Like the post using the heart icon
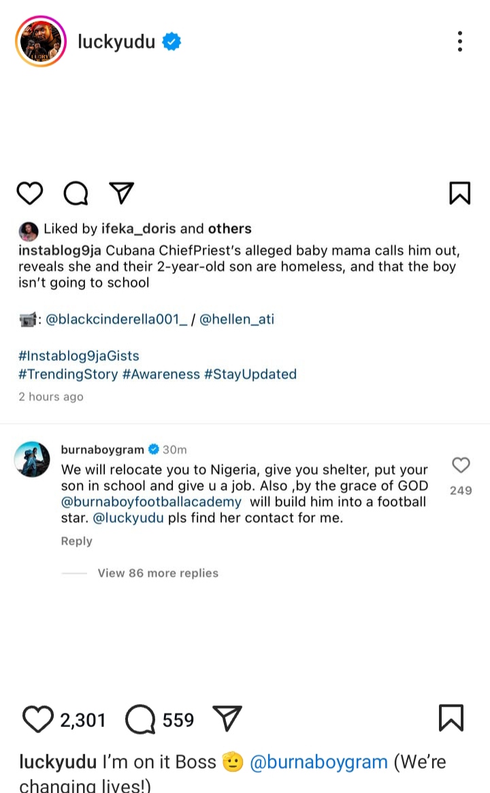Viewport: 490px width, 793px height. 29,193
